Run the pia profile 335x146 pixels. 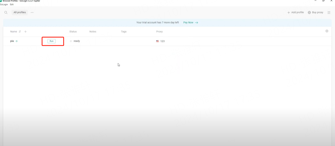click(x=52, y=41)
